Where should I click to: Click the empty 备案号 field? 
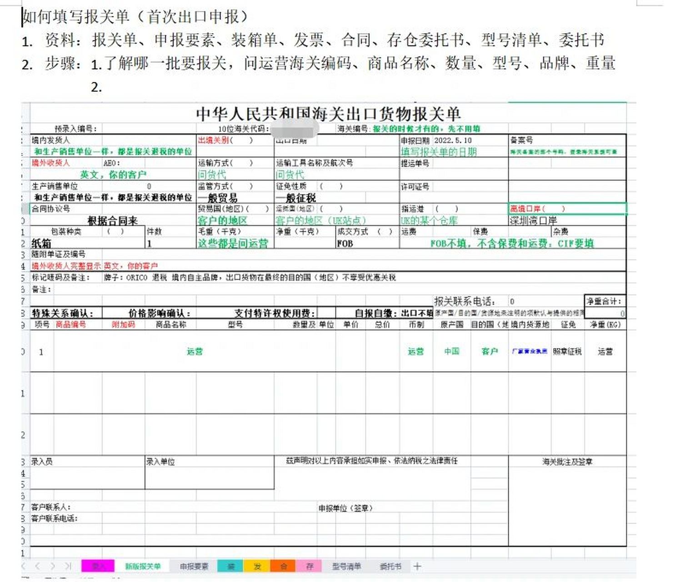[x=568, y=140]
